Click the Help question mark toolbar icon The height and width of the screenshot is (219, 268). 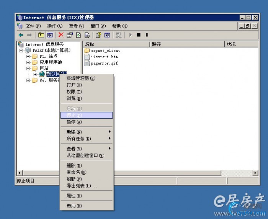click(98, 35)
